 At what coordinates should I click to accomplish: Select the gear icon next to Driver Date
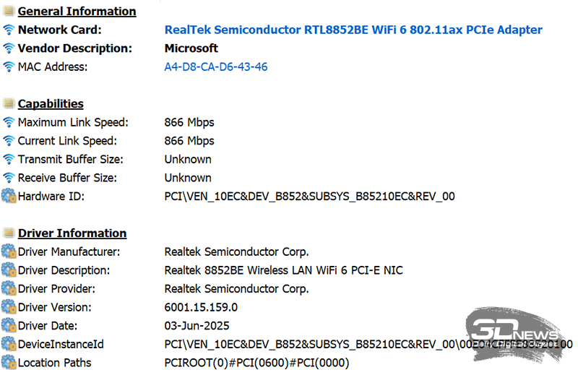pos(9,326)
